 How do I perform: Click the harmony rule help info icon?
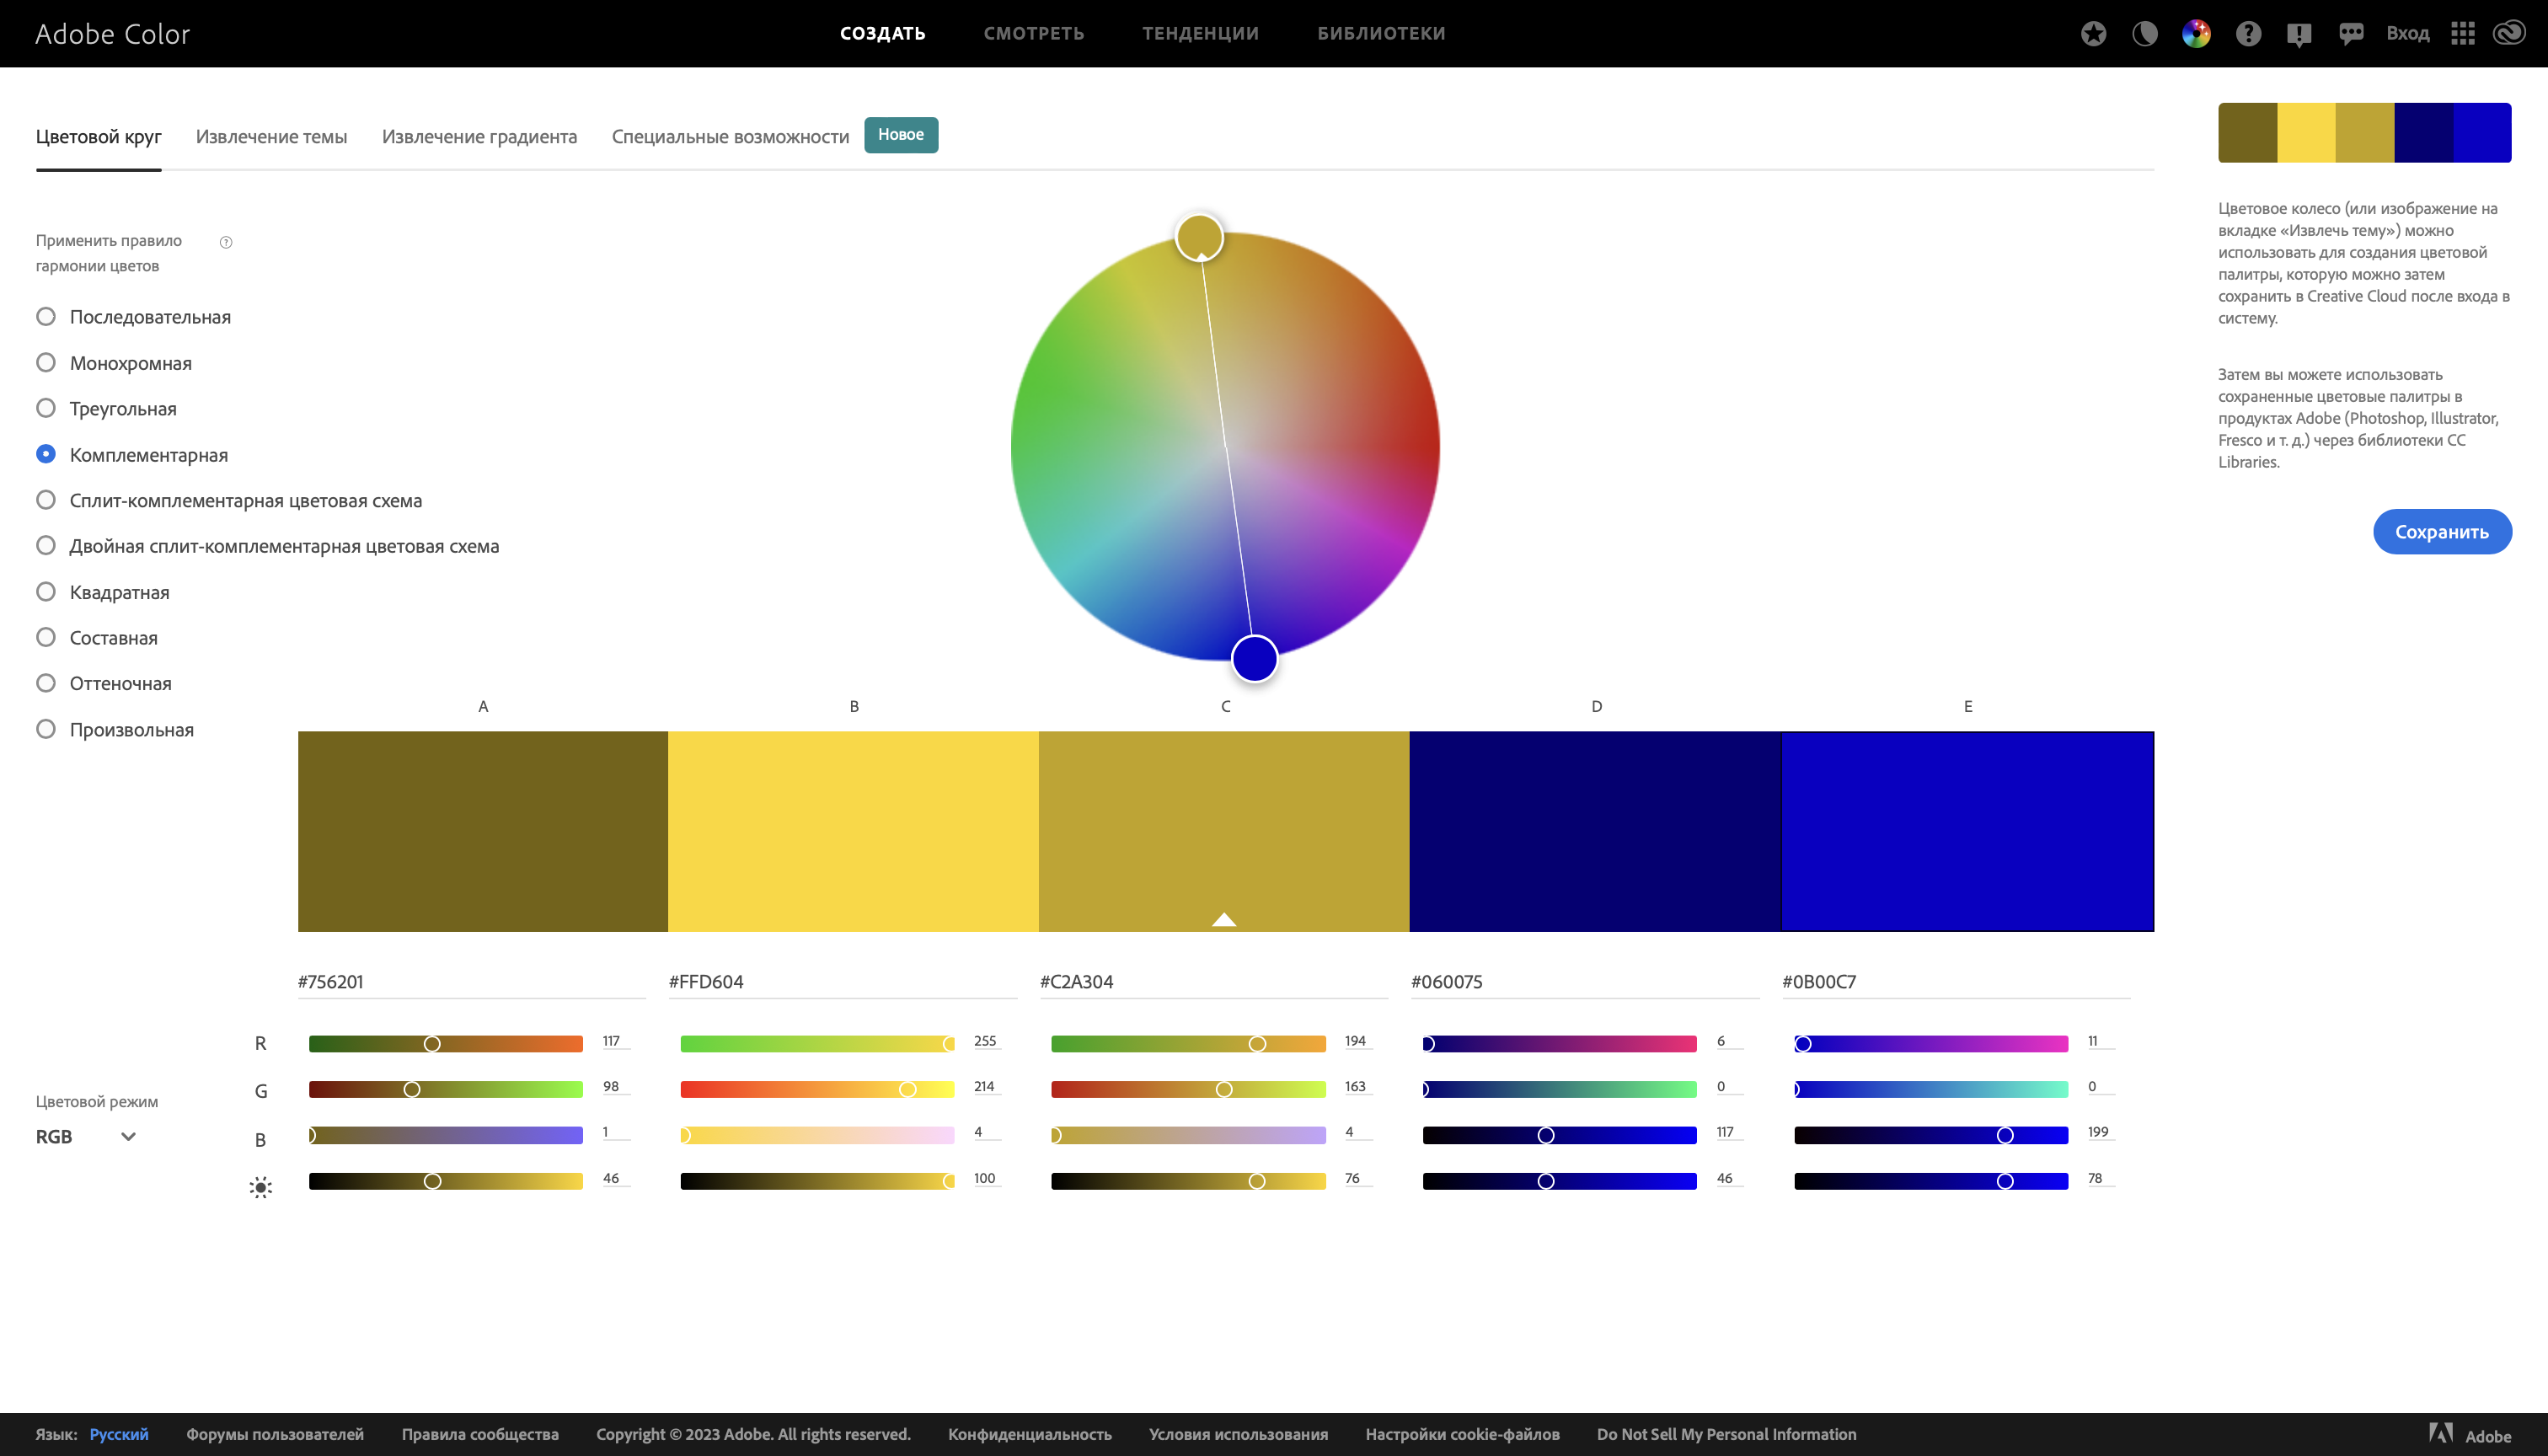[226, 242]
